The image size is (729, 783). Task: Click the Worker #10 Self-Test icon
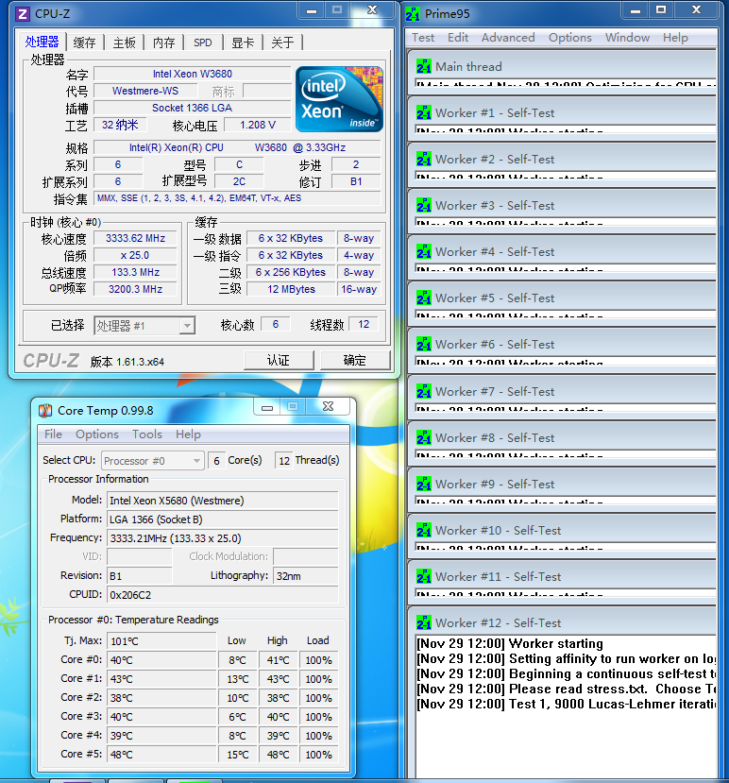pyautogui.click(x=424, y=530)
